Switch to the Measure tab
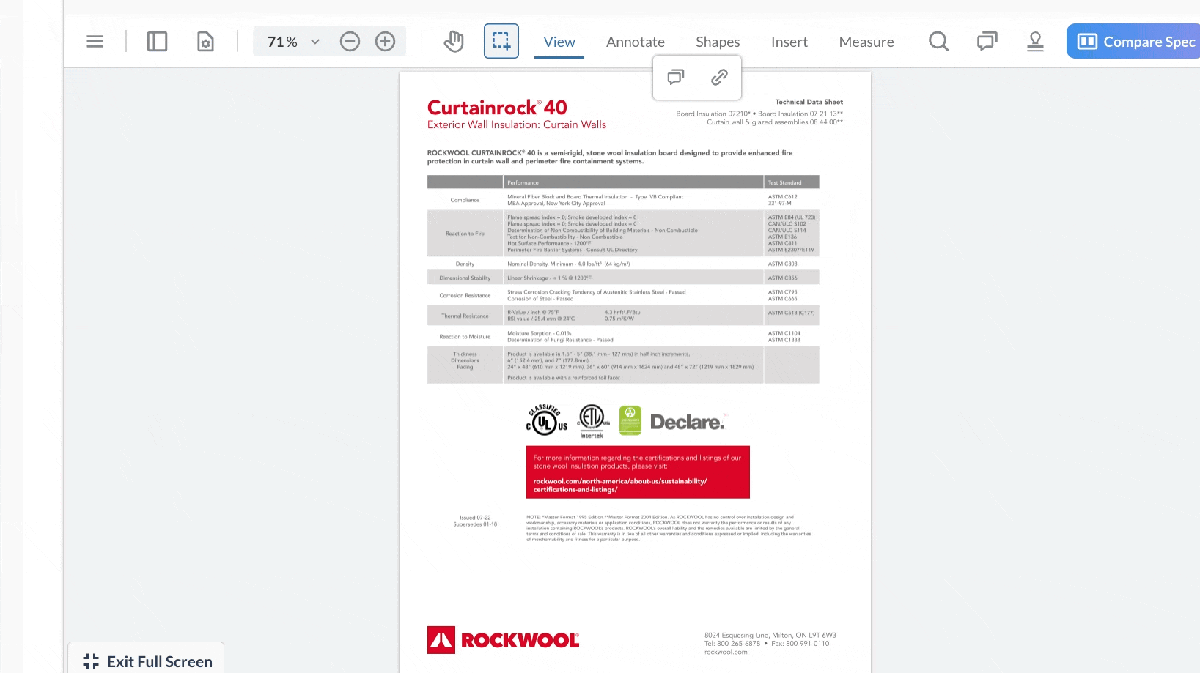1200x673 pixels. pyautogui.click(x=866, y=42)
